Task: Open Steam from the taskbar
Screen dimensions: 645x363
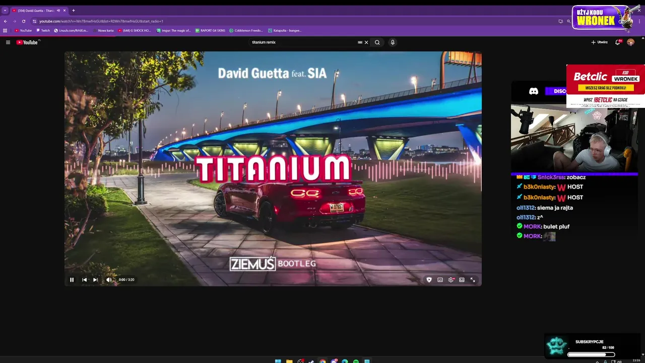Action: tap(311, 361)
